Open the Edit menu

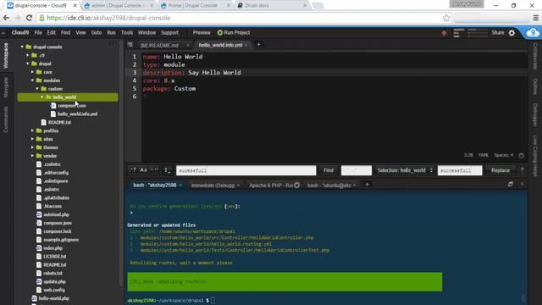pyautogui.click(x=51, y=32)
